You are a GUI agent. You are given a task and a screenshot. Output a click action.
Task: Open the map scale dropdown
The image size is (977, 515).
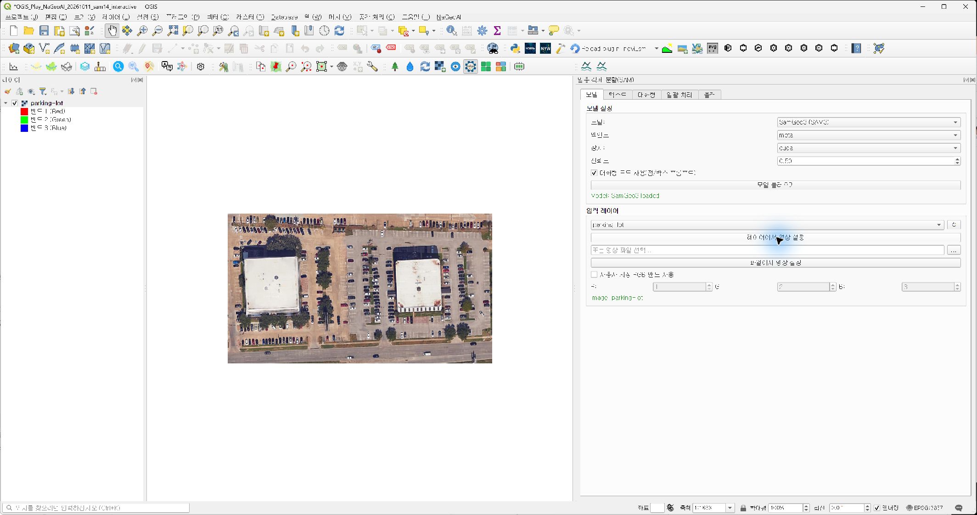tap(730, 508)
